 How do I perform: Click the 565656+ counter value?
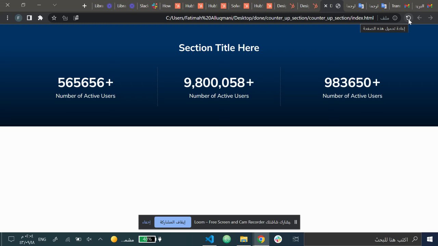click(86, 83)
